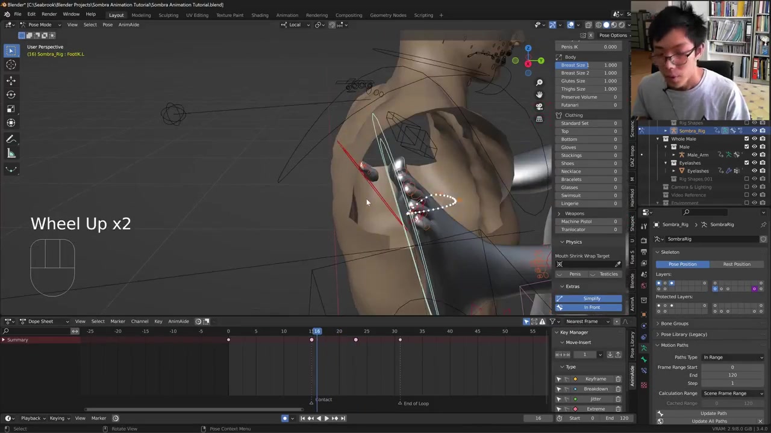Open the Paths Type dropdown
The height and width of the screenshot is (433, 771).
click(733, 357)
